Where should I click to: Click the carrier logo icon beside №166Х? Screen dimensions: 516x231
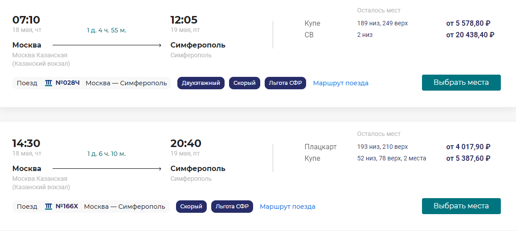(49, 207)
